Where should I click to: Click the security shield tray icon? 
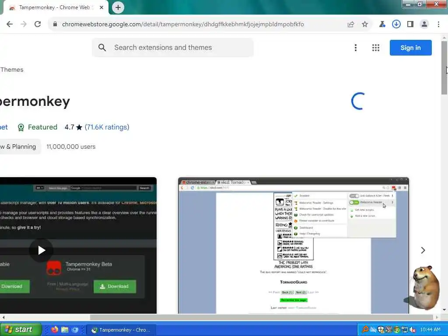[x=381, y=330]
